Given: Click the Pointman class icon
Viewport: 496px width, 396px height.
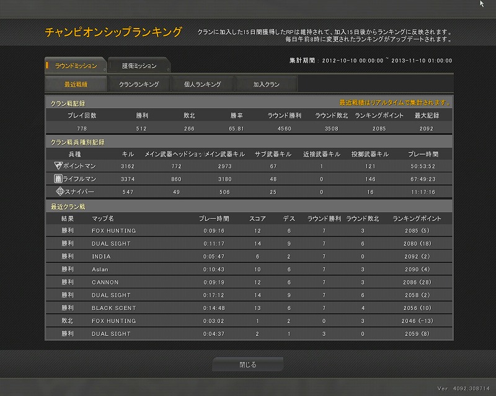Looking at the screenshot, I should [58, 166].
